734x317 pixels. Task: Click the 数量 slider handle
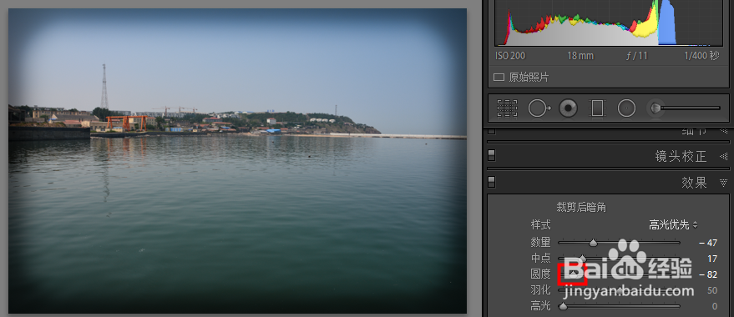593,243
